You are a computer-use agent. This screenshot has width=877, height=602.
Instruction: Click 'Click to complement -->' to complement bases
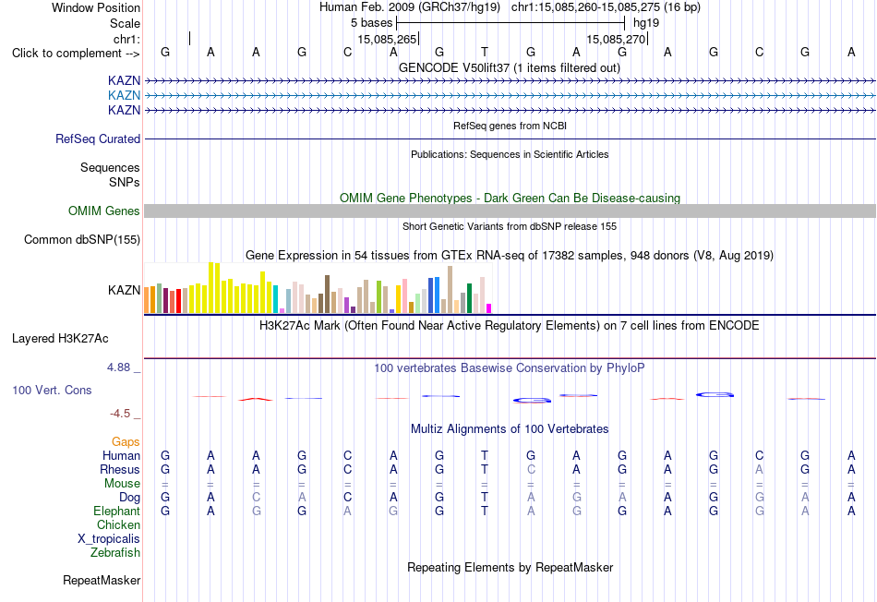(x=76, y=54)
